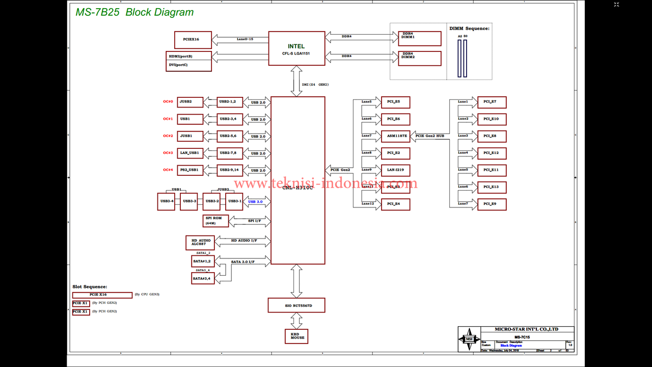Screen dimensions: 652x367
Task: Click the "DMI (X4 GEN2)" label
Action: point(315,85)
